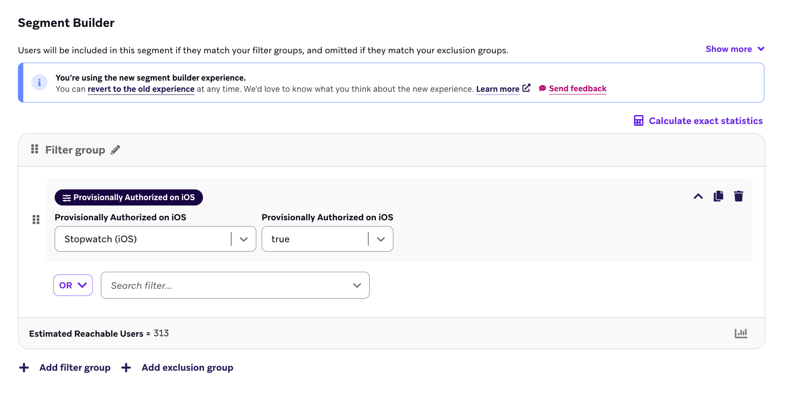Collapse the filter with the up chevron
The height and width of the screenshot is (394, 785).
click(x=698, y=196)
